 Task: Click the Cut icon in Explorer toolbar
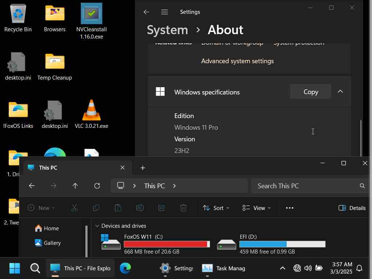(x=74, y=208)
